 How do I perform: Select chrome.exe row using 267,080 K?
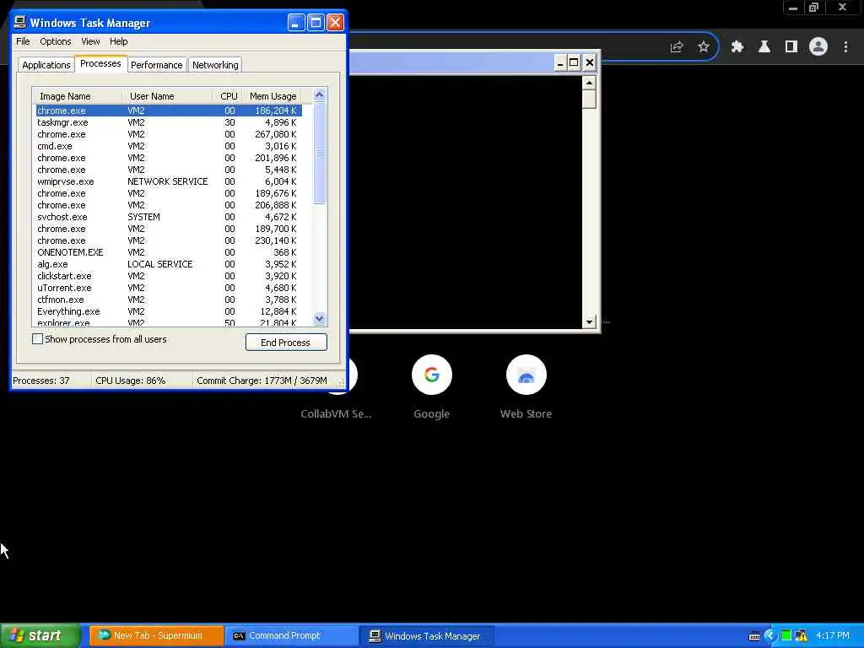[168, 134]
